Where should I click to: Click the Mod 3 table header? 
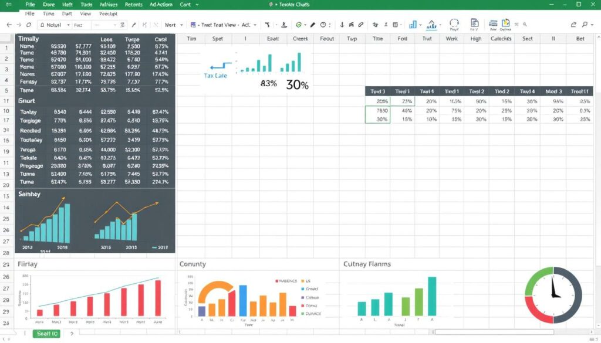tap(553, 91)
